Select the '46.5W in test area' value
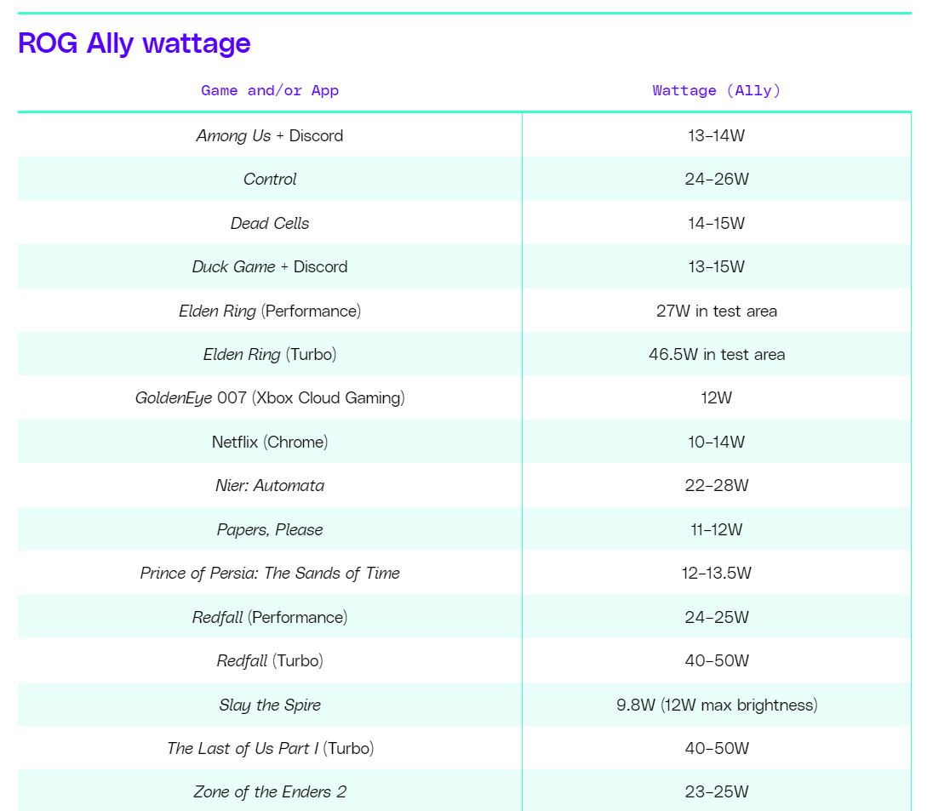The width and height of the screenshot is (927, 811). [x=717, y=355]
